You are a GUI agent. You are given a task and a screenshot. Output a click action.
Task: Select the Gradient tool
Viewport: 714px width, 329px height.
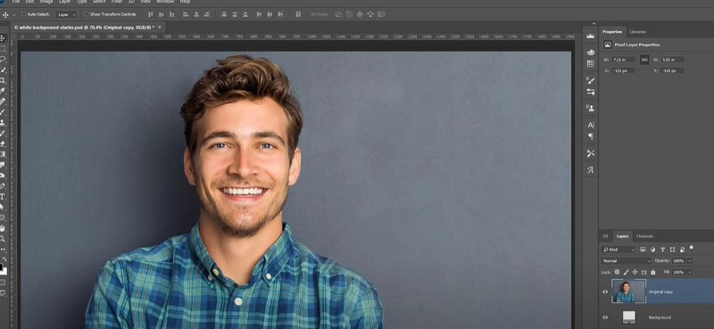(3, 154)
